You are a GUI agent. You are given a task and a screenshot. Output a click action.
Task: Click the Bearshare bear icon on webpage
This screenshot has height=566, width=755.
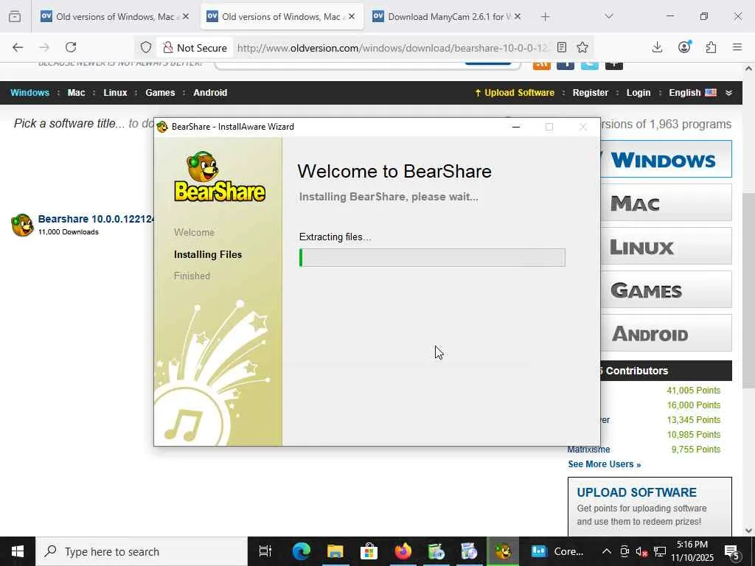point(22,225)
